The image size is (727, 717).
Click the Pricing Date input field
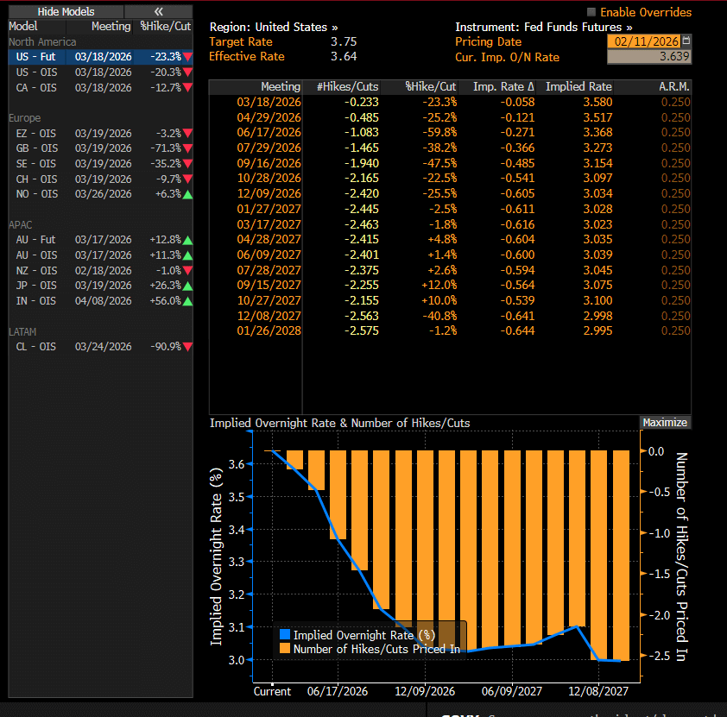[x=643, y=41]
